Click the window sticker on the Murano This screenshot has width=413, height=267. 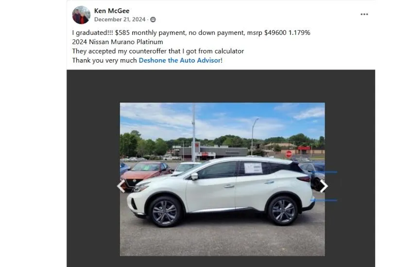(x=253, y=168)
